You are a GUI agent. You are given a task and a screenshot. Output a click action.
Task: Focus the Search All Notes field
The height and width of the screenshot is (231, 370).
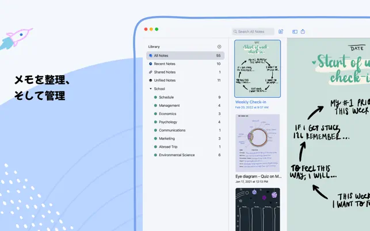[x=253, y=32]
